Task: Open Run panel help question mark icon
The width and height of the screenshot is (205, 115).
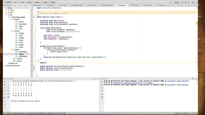Action: click(4, 108)
